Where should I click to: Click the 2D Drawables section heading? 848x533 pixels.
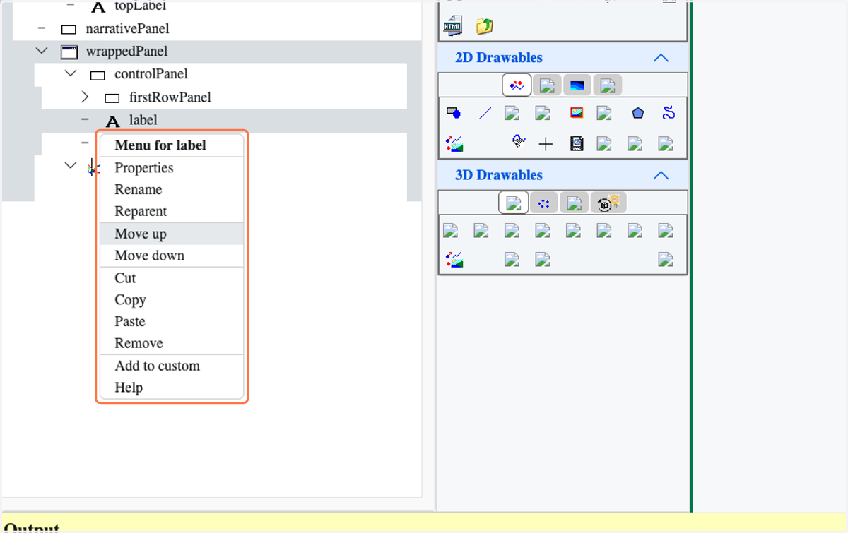(499, 58)
